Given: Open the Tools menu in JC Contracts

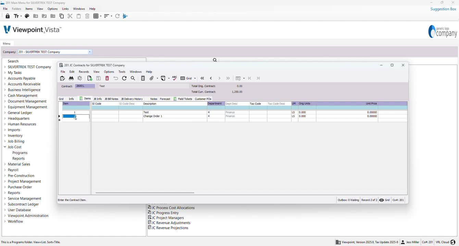Looking at the screenshot, I should [122, 72].
